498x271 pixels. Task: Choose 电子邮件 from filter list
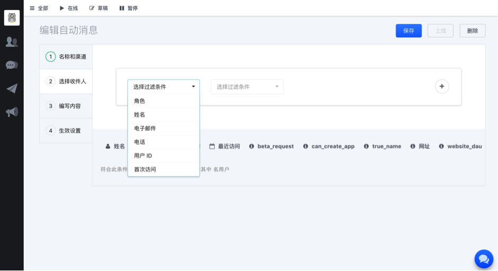145,128
